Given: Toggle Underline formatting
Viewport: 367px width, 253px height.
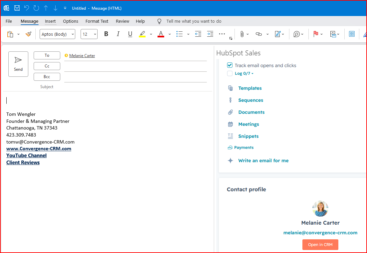Looking at the screenshot, I should (x=130, y=34).
